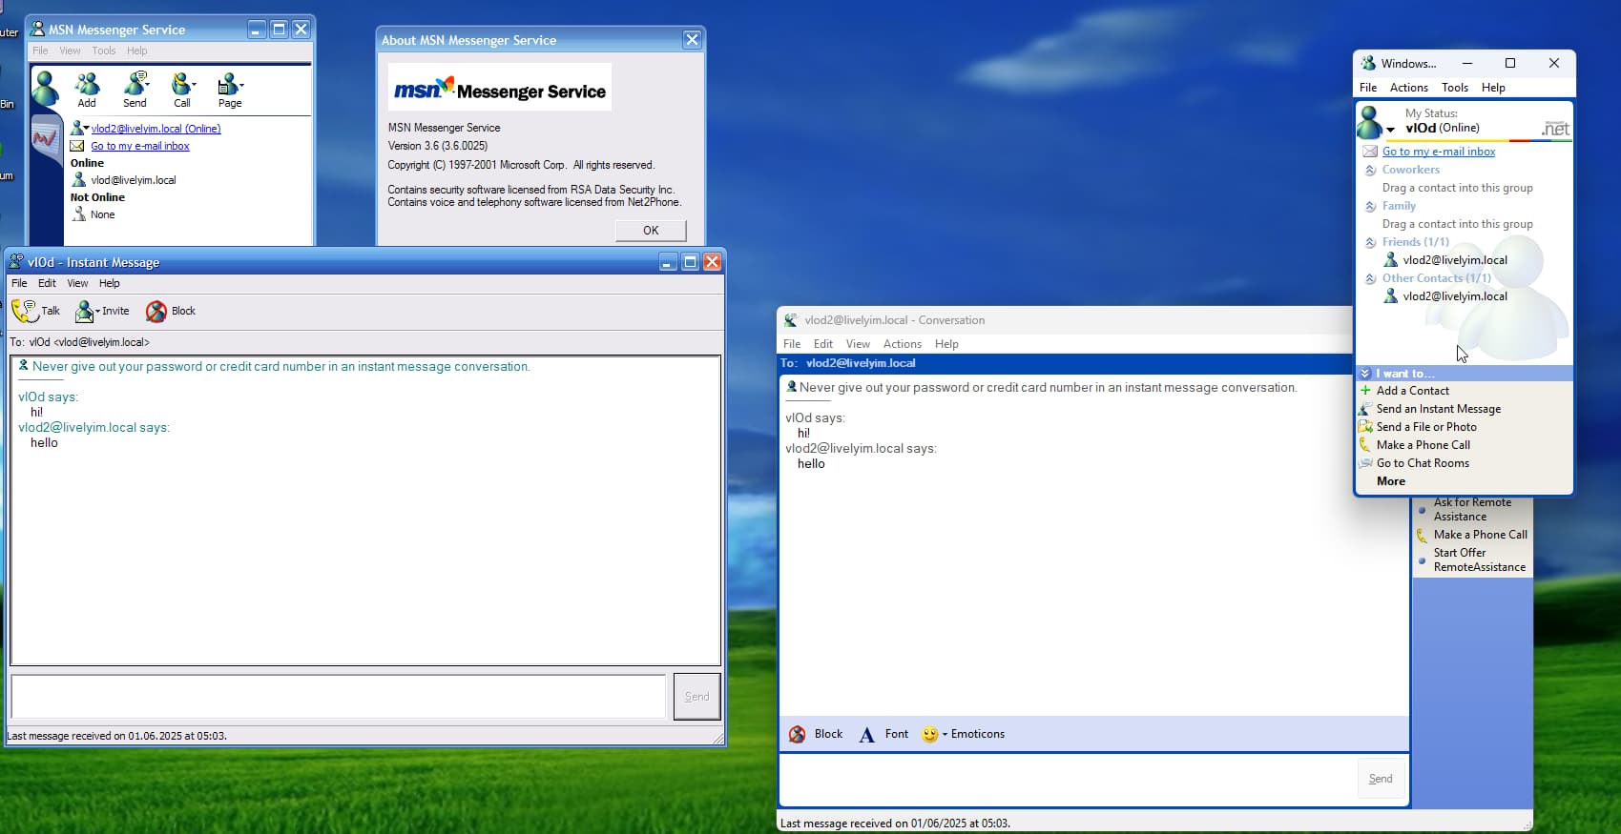Select vlod2@livelyim.local under Friends group
1621x834 pixels.
click(x=1455, y=260)
